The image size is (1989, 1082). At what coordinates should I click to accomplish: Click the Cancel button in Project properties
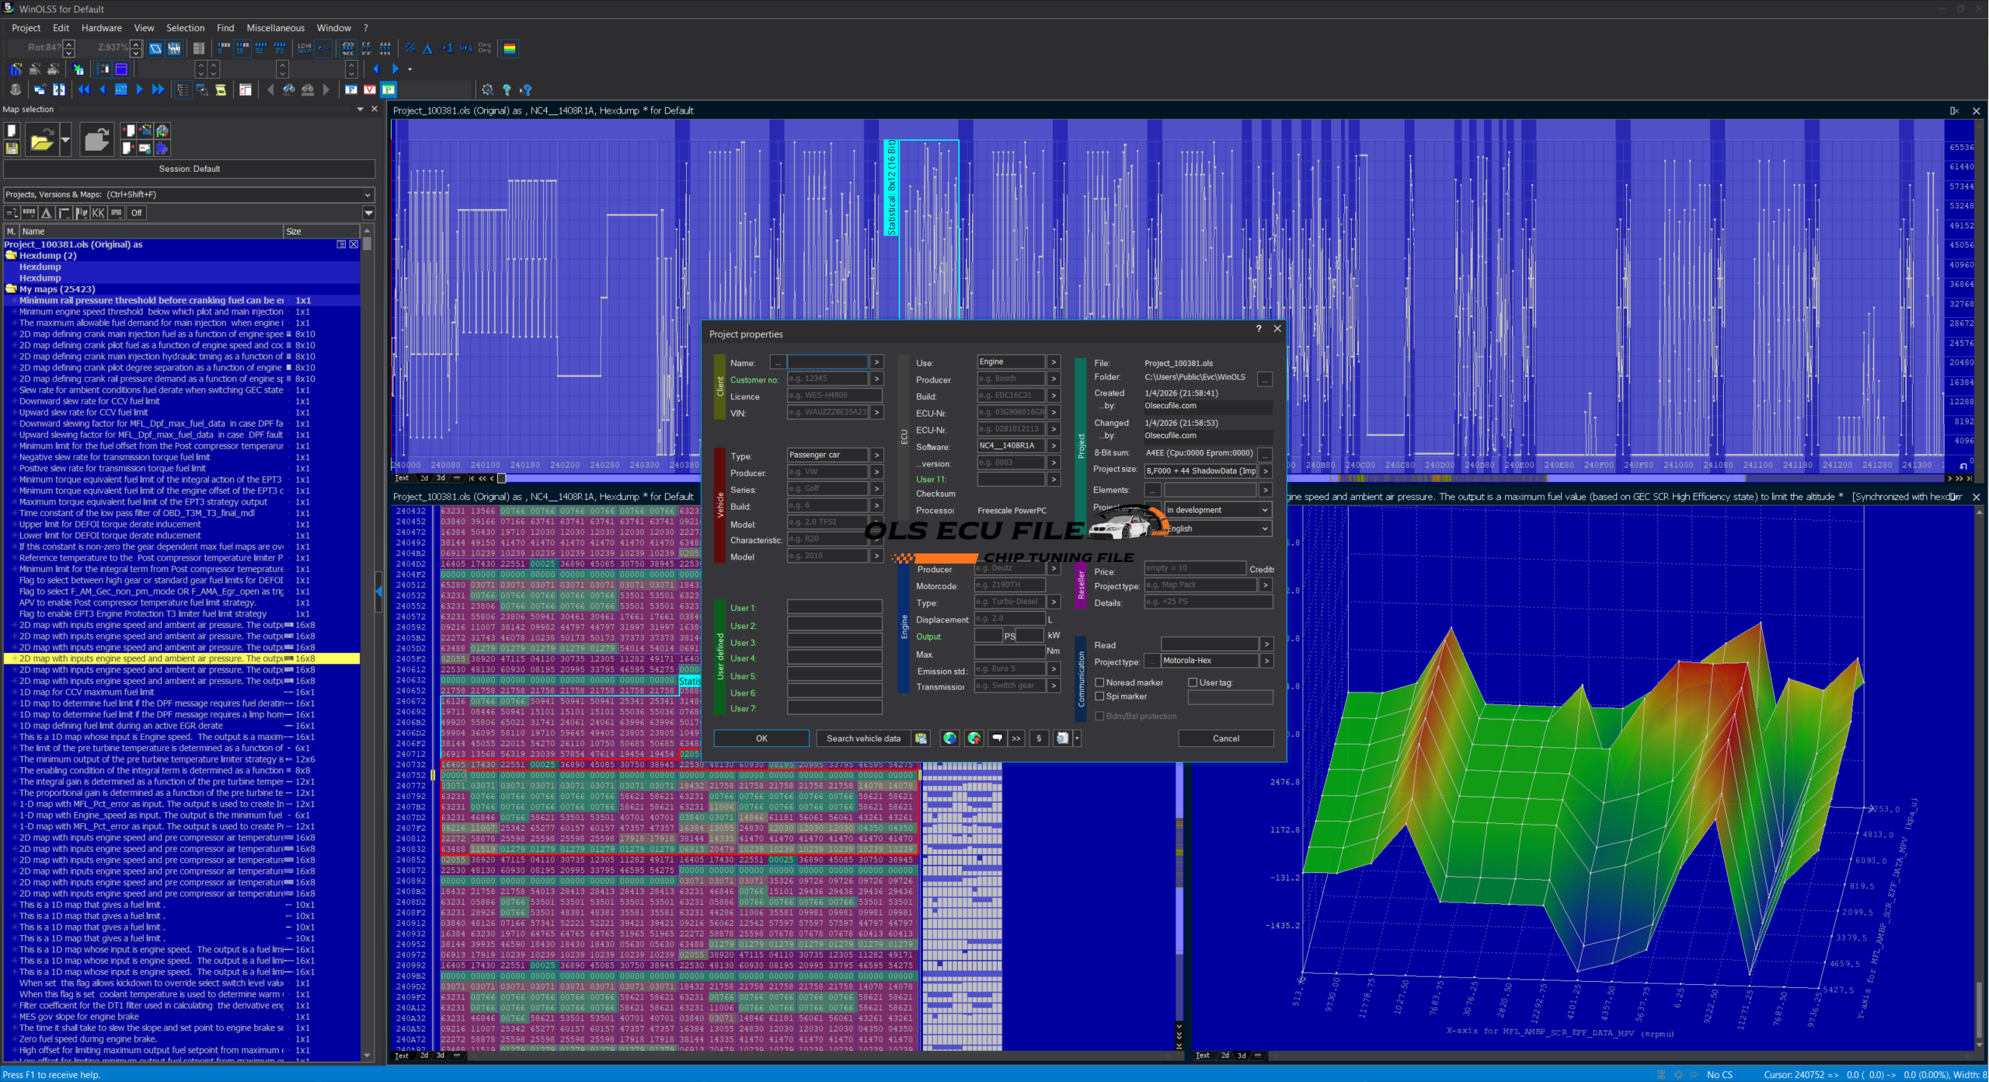click(x=1225, y=738)
